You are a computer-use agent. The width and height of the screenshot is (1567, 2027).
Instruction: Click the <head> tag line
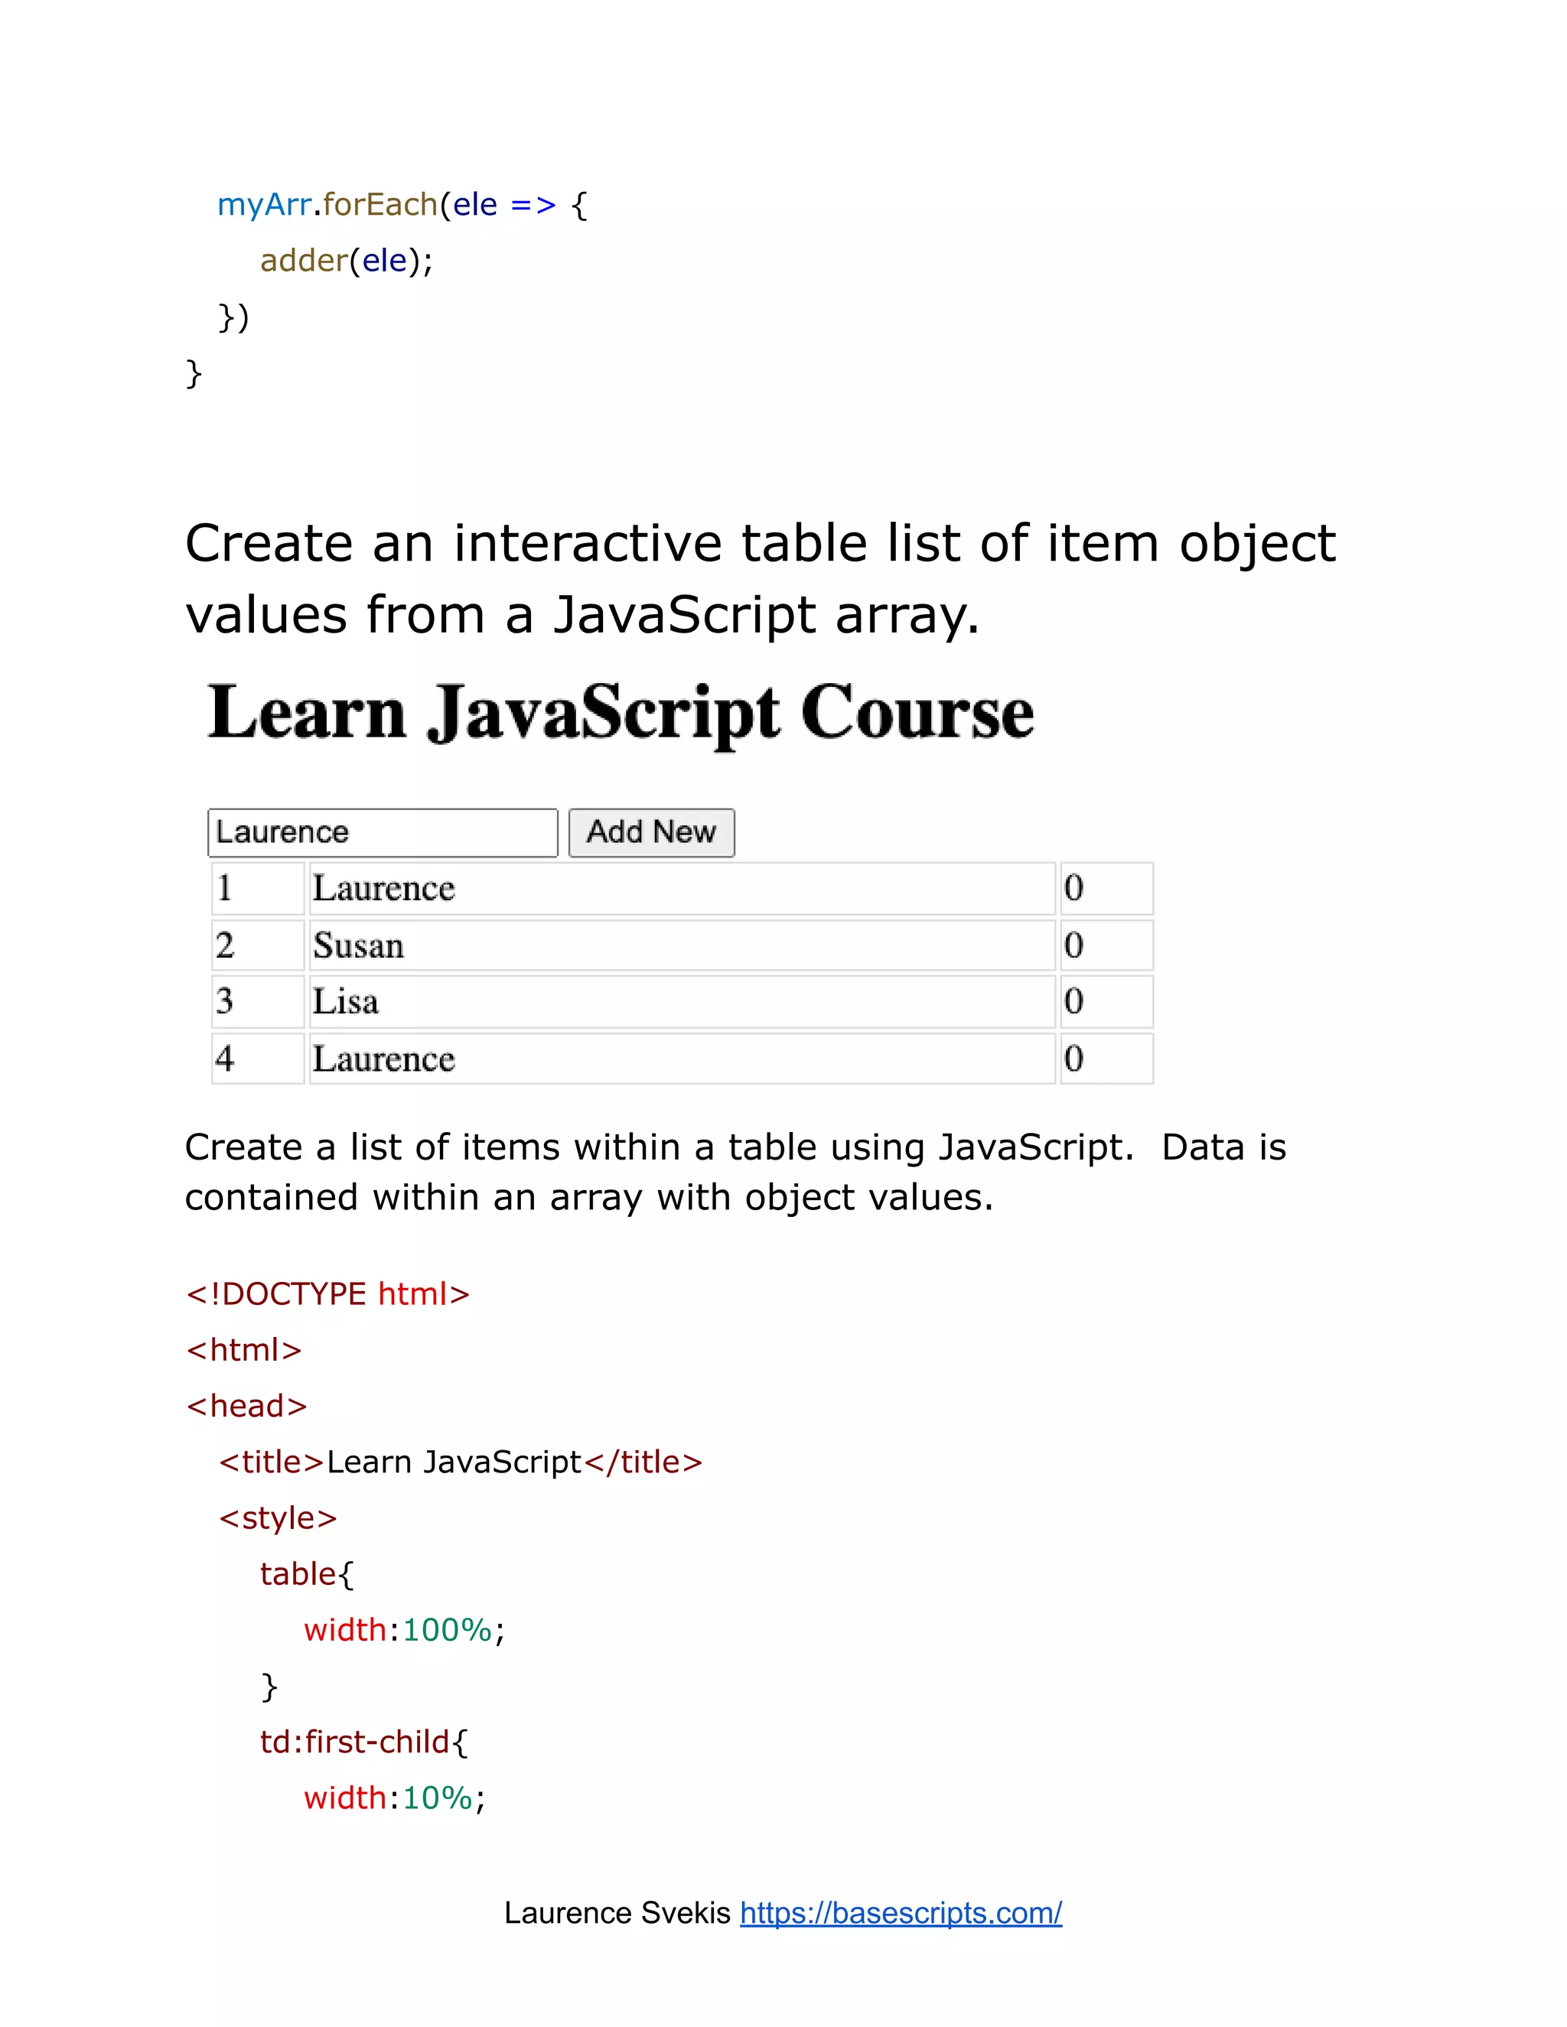pyautogui.click(x=246, y=1406)
